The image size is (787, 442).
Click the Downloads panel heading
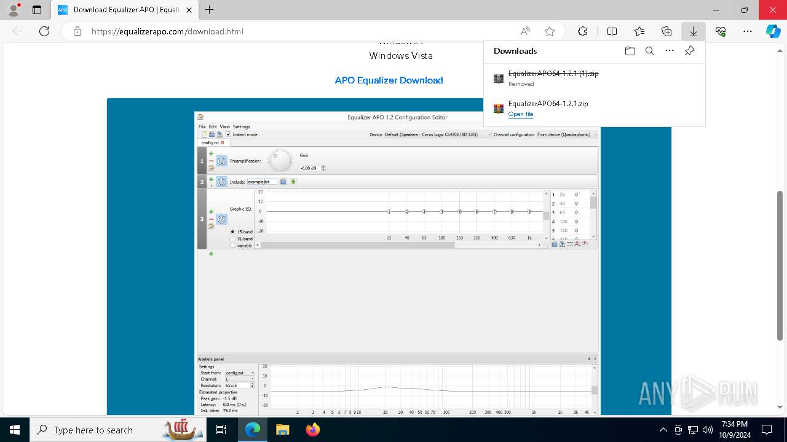coord(515,51)
